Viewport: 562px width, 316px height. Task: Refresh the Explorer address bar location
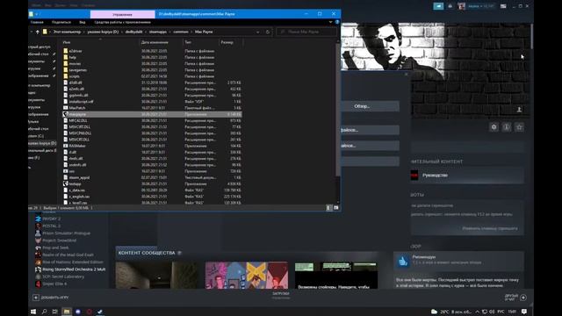coord(267,32)
